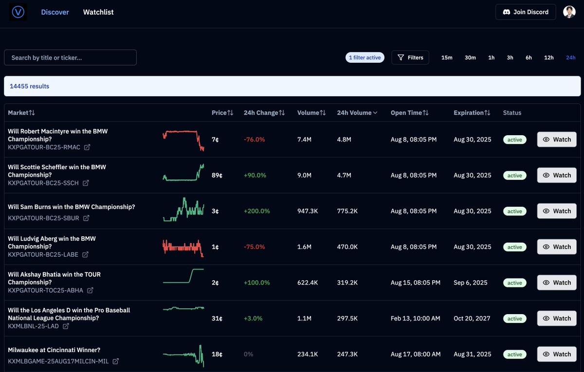Sort table by Market column

21,113
